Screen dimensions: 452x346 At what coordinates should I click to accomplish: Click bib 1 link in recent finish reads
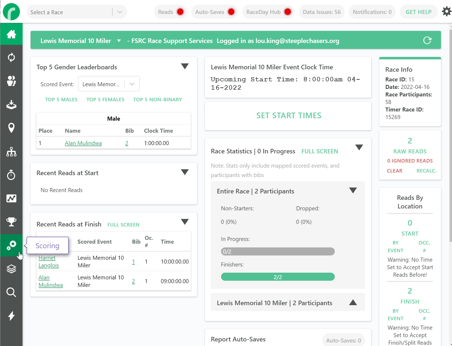(133, 261)
